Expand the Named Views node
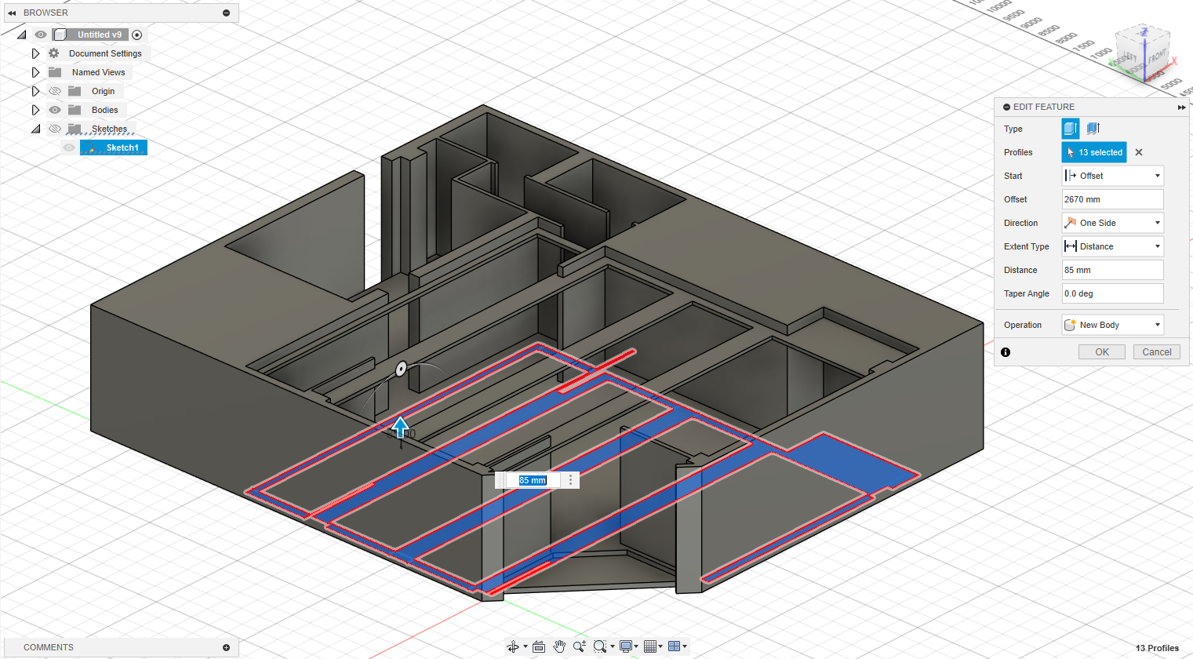The width and height of the screenshot is (1193, 659). pyautogui.click(x=35, y=72)
